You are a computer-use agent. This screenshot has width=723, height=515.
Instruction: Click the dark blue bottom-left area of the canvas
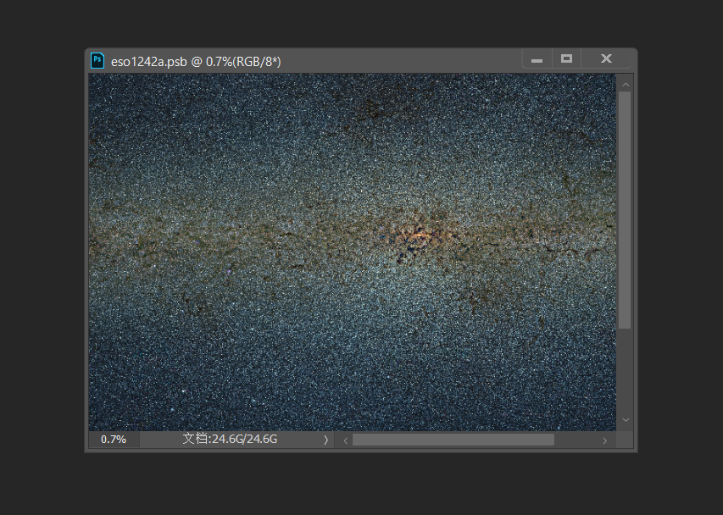(x=127, y=398)
